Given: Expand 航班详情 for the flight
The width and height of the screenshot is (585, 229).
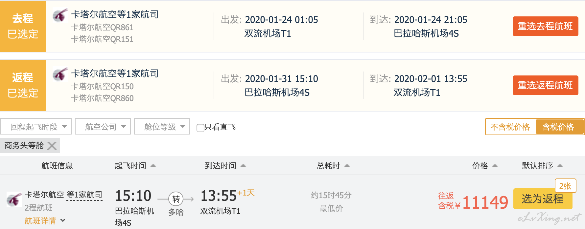Looking at the screenshot, I should pos(45,221).
